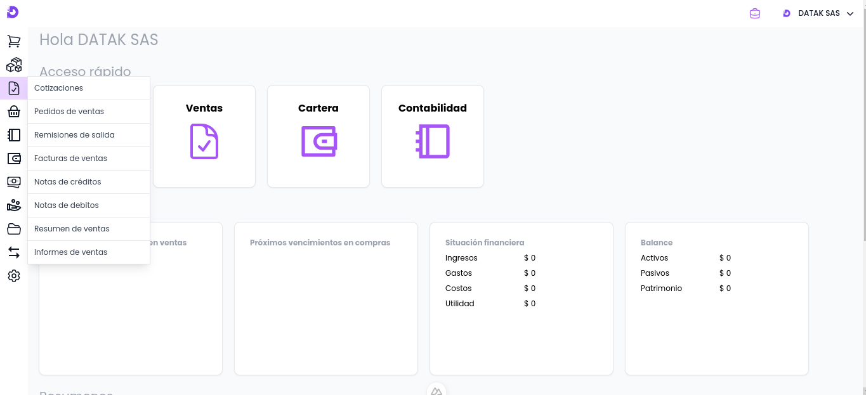866x395 pixels.
Task: Open the notebook icon in the sidebar
Action: [14, 135]
